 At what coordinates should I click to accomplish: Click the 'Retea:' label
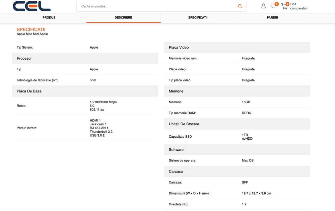21,106
